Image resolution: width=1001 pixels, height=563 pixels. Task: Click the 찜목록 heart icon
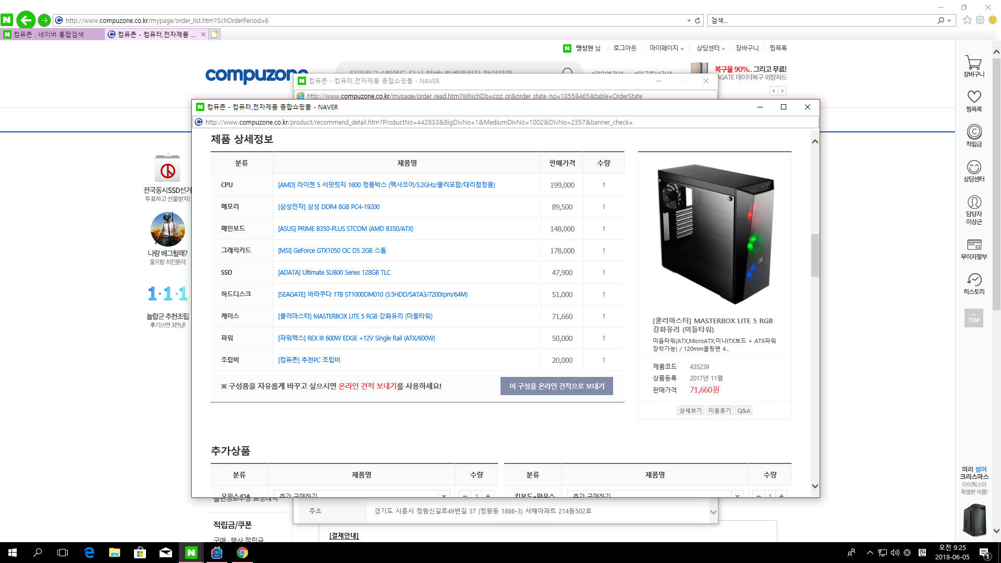click(973, 100)
